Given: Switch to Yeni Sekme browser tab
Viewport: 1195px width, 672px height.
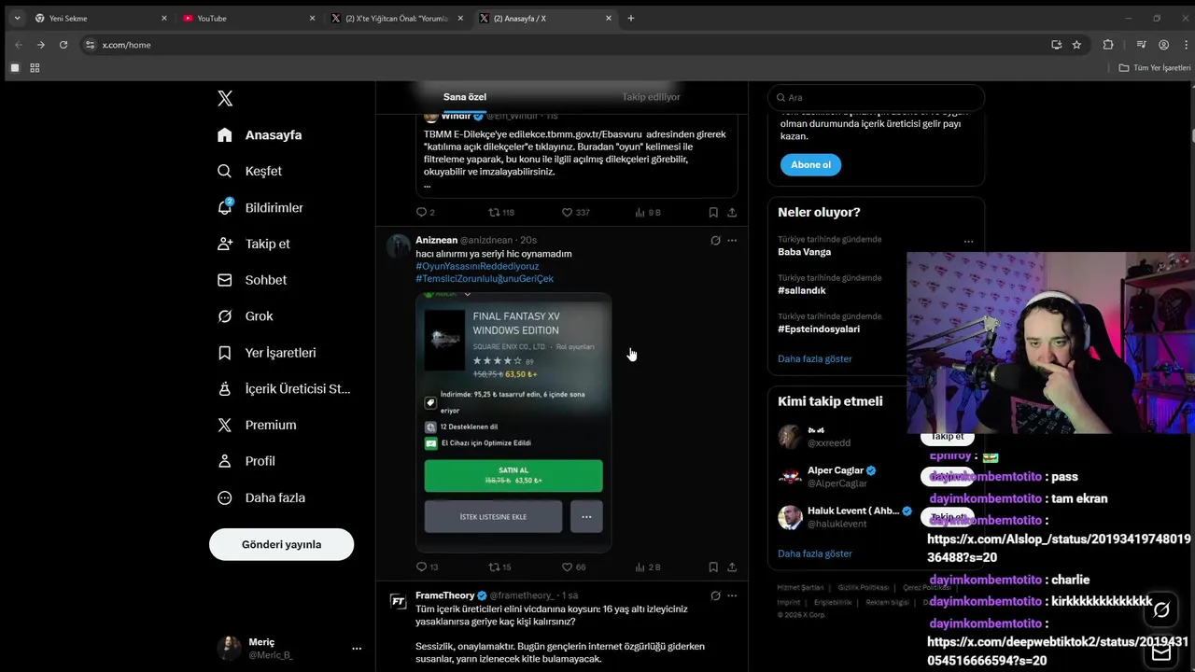Looking at the screenshot, I should click(100, 18).
